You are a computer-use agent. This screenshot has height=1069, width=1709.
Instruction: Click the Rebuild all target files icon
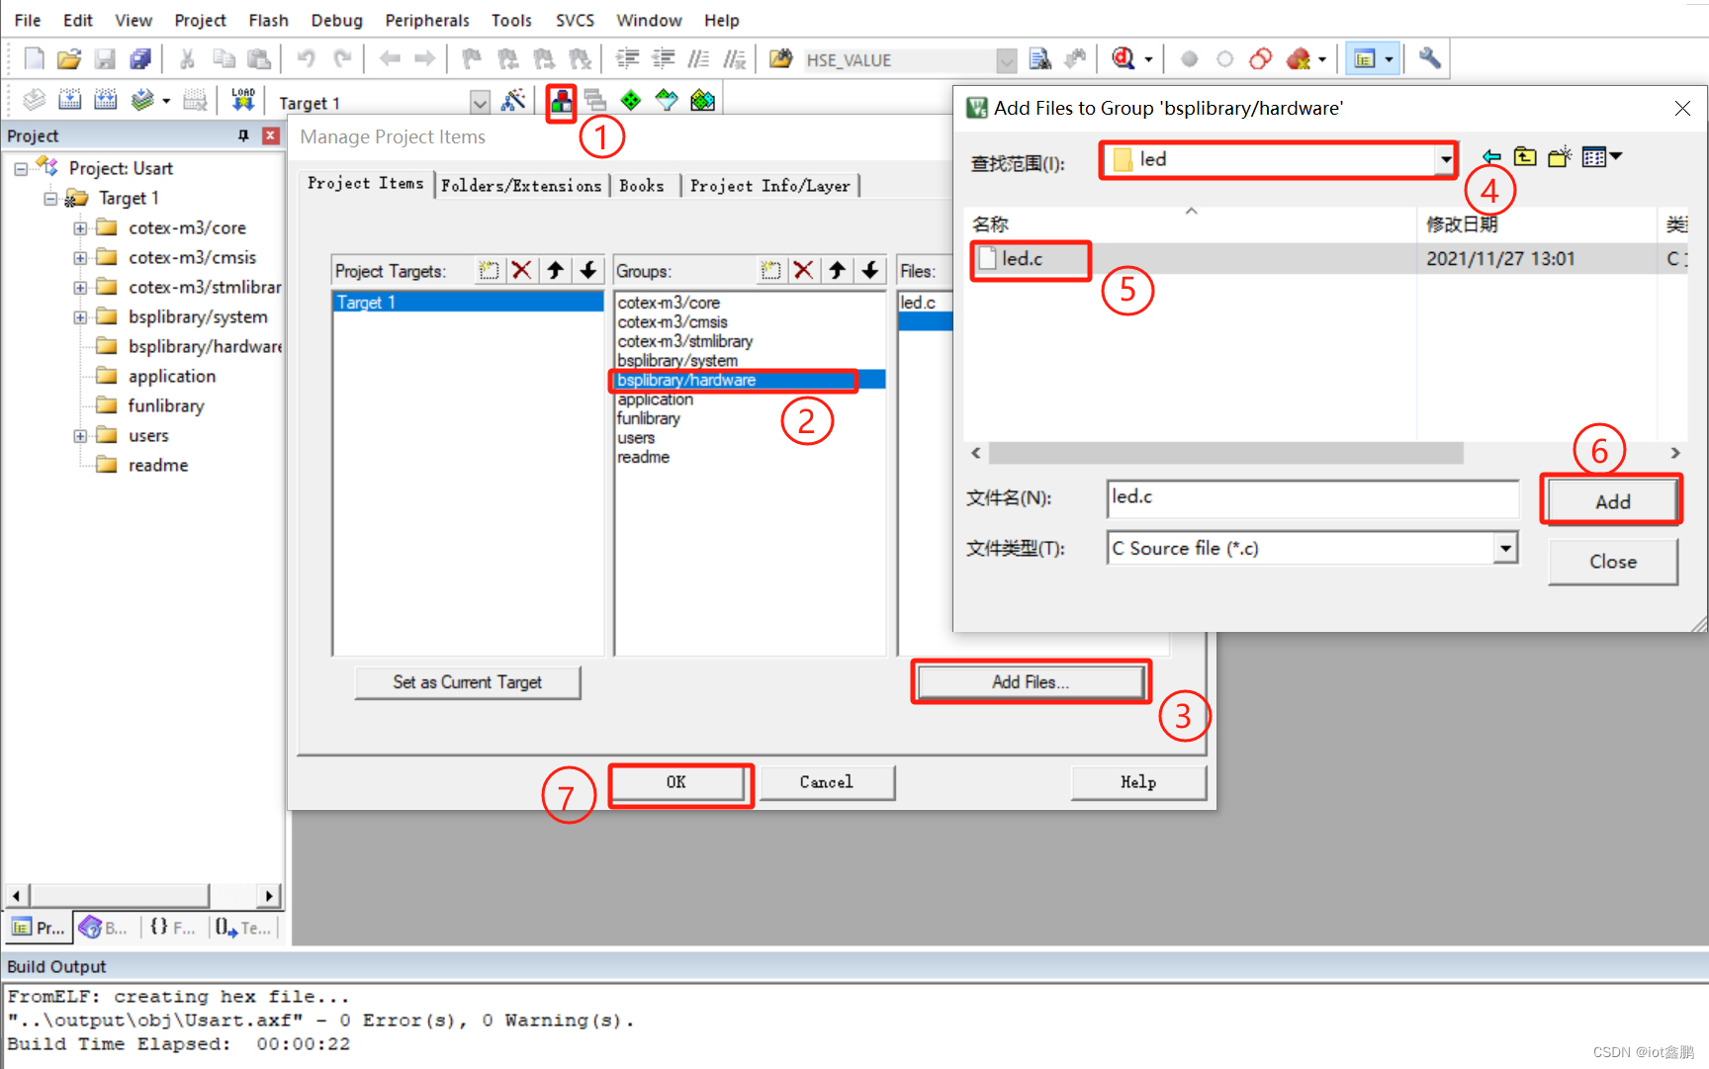click(x=105, y=101)
